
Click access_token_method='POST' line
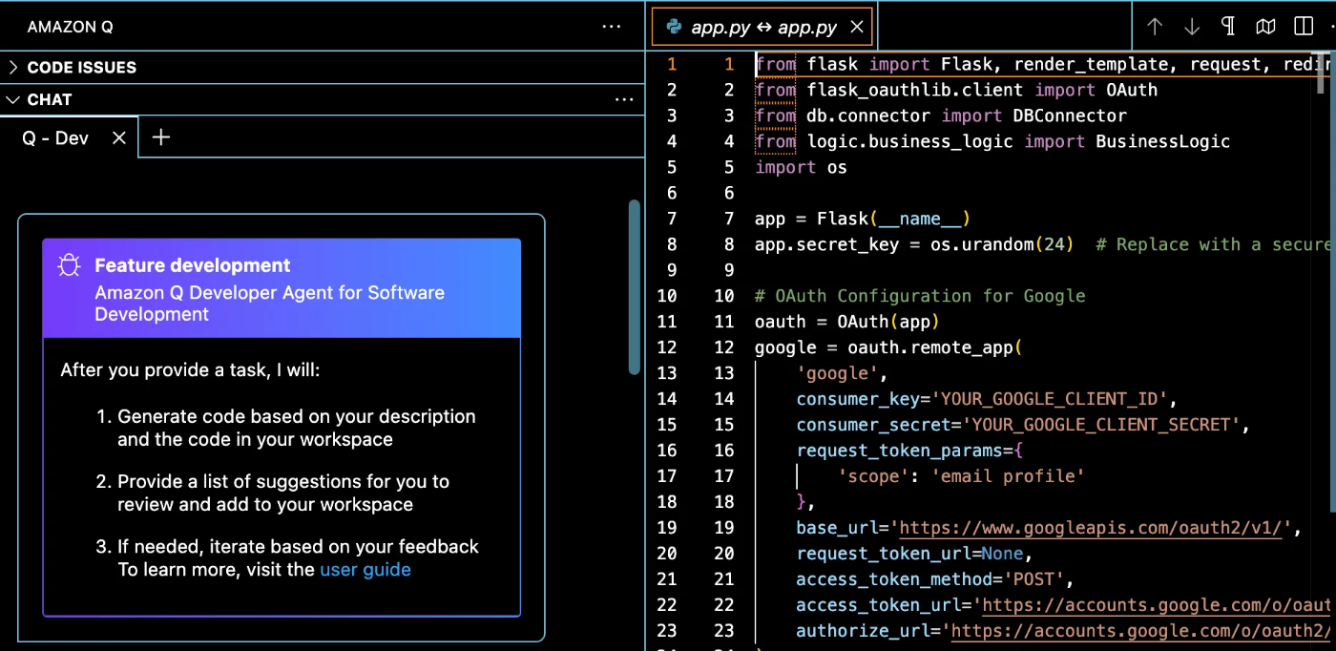point(935,579)
